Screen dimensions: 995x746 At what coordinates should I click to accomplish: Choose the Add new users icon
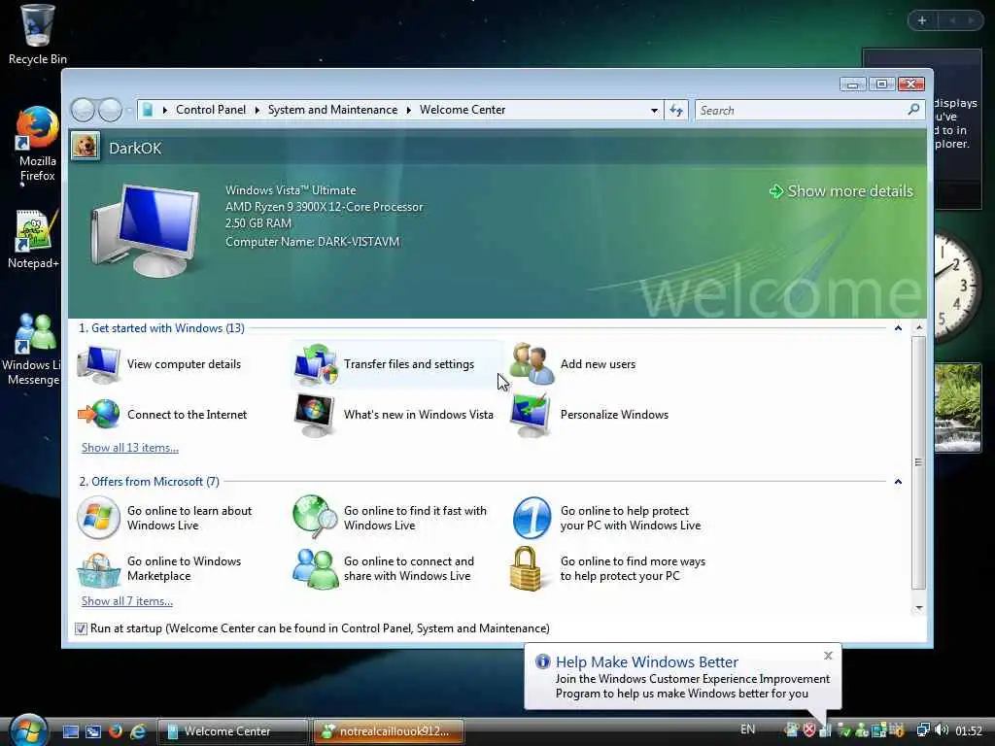click(532, 364)
